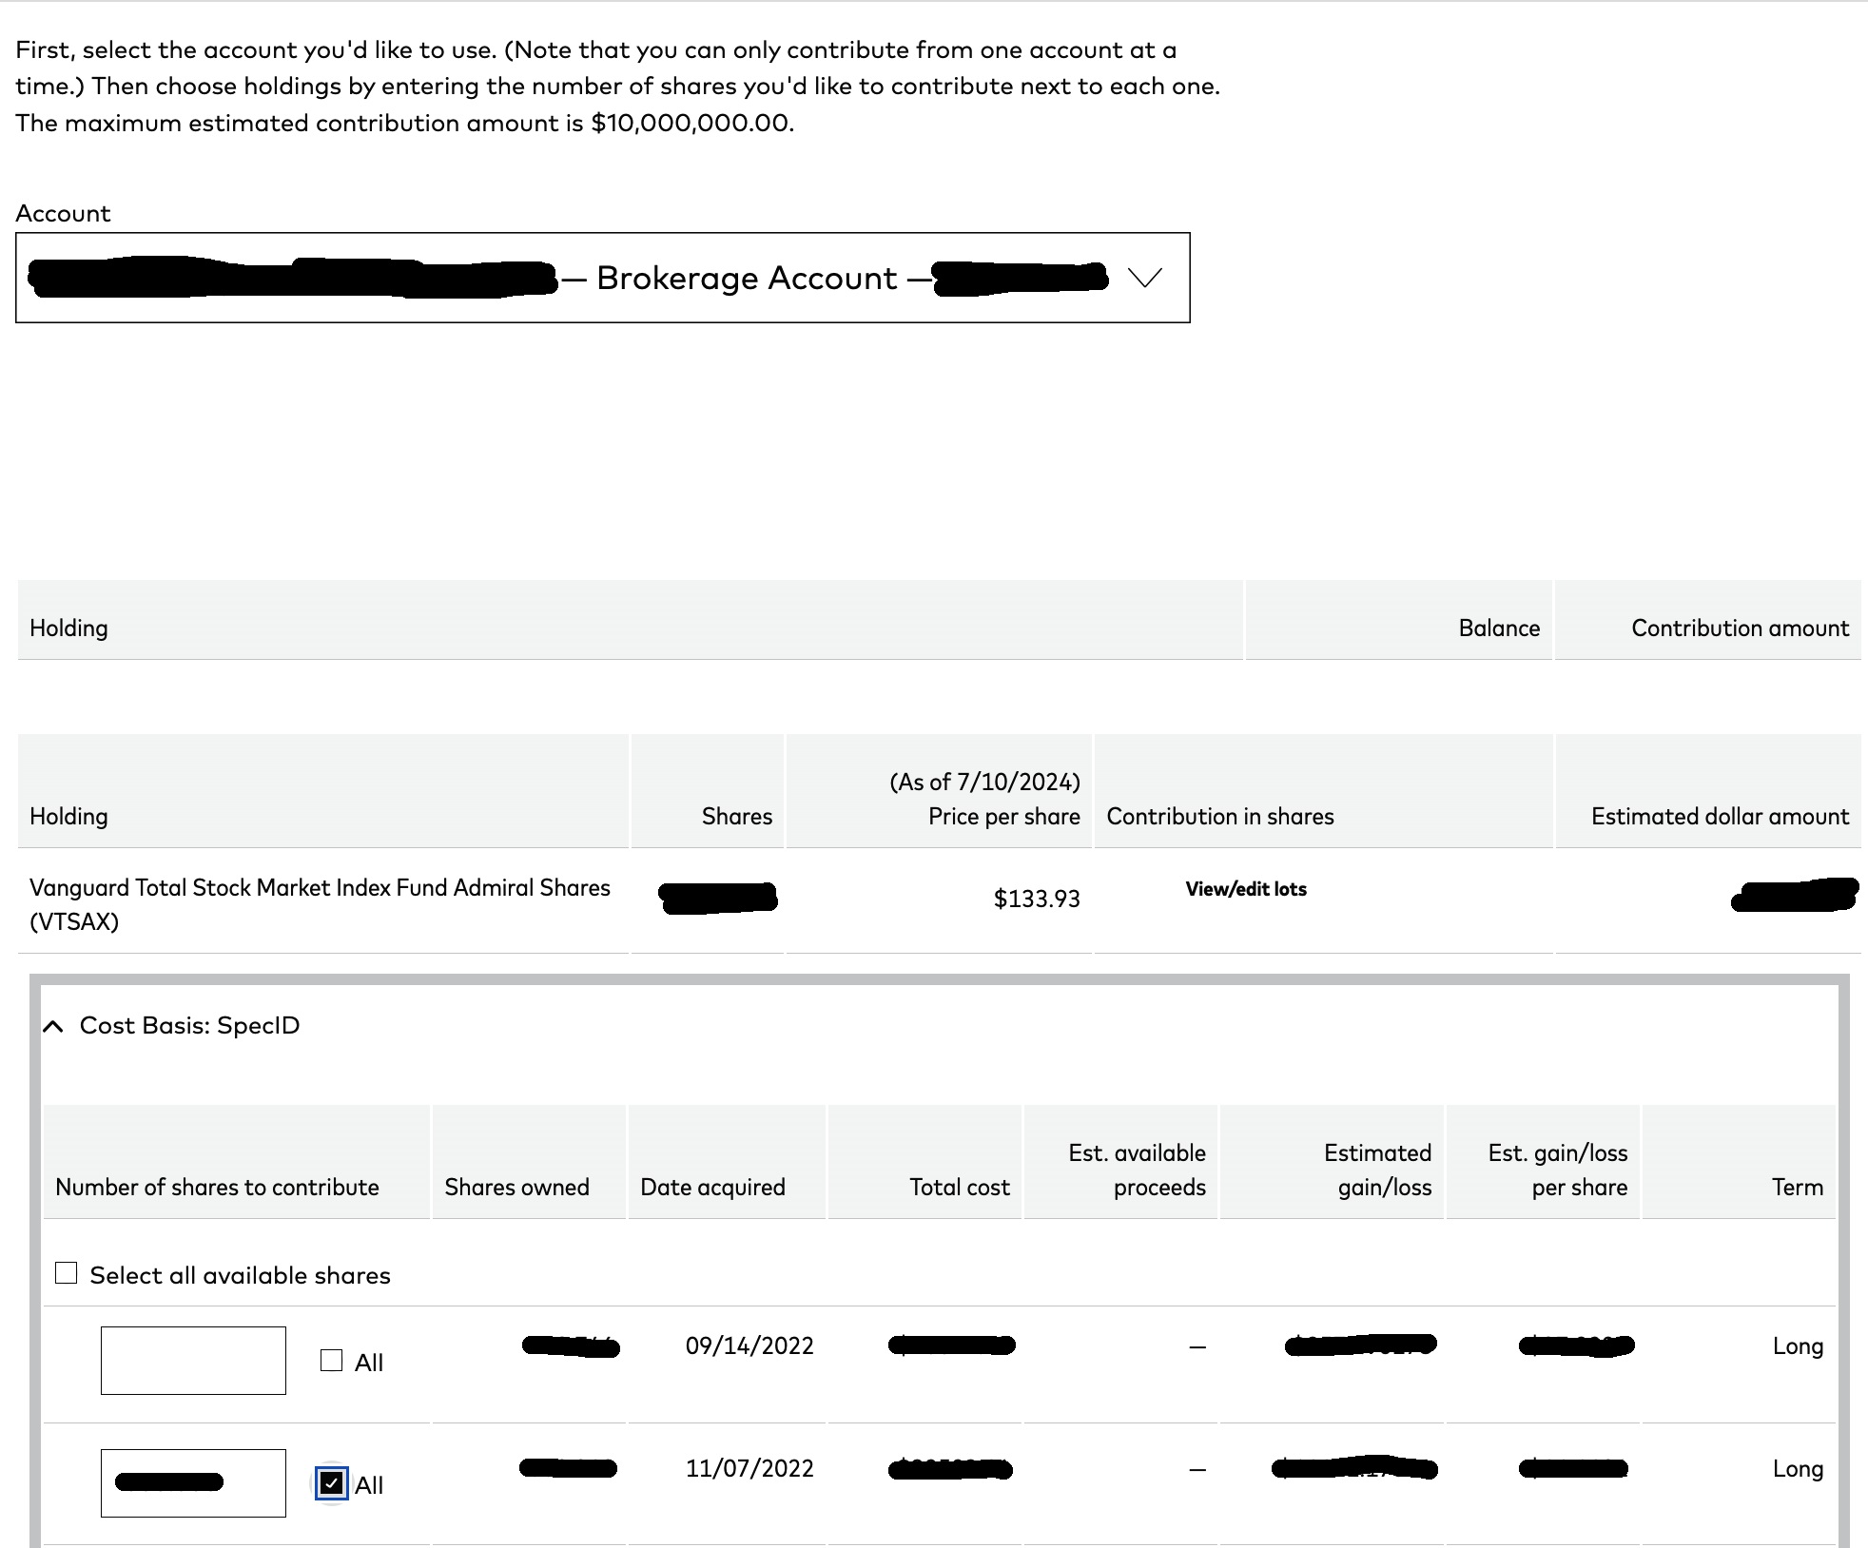Screen dimensions: 1868x1548
Task: Collapse the Cost Basis: SpecID section
Action: (x=54, y=1026)
